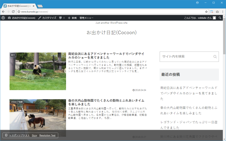Open a new browser tab
Viewport: 226px width, 141px height.
(x=40, y=6)
